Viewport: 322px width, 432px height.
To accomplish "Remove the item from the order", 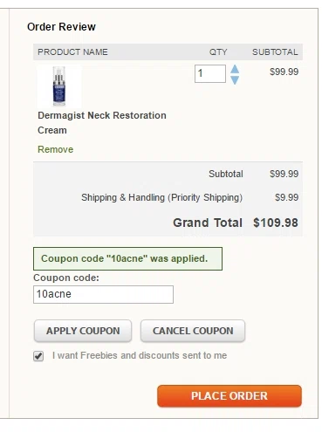I will pyautogui.click(x=56, y=149).
